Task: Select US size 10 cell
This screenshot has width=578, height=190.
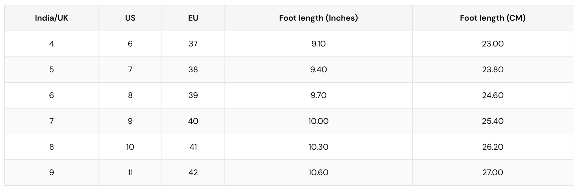Action: [x=130, y=147]
